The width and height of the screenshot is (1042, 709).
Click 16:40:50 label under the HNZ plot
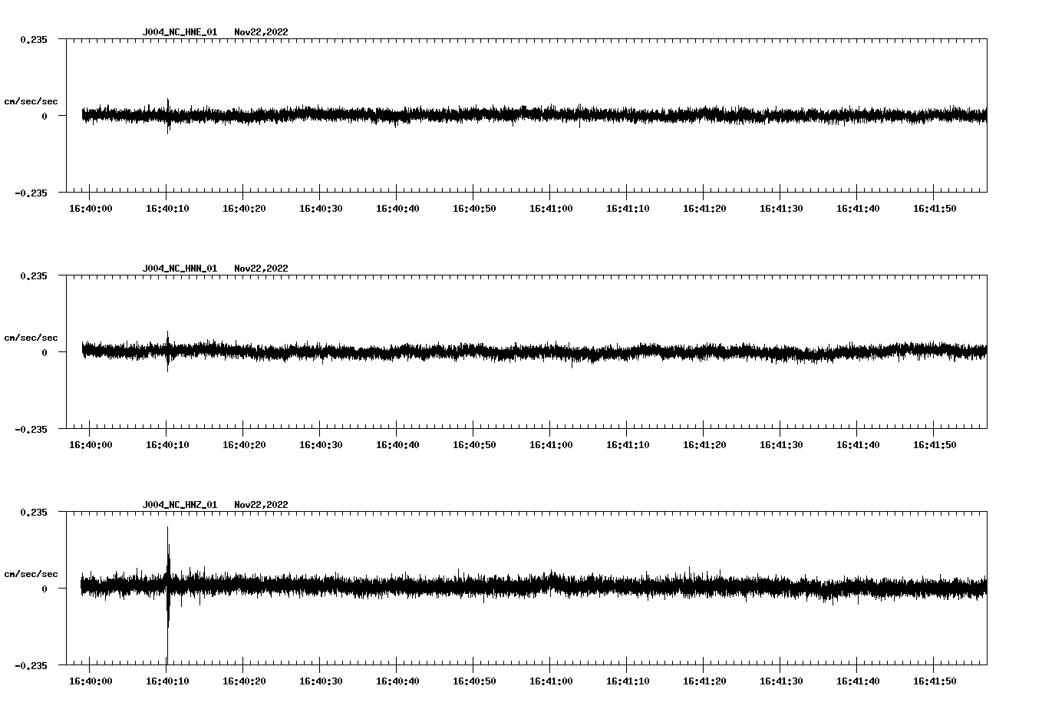[474, 681]
